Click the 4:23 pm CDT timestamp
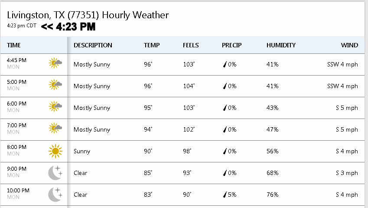 click(x=22, y=26)
